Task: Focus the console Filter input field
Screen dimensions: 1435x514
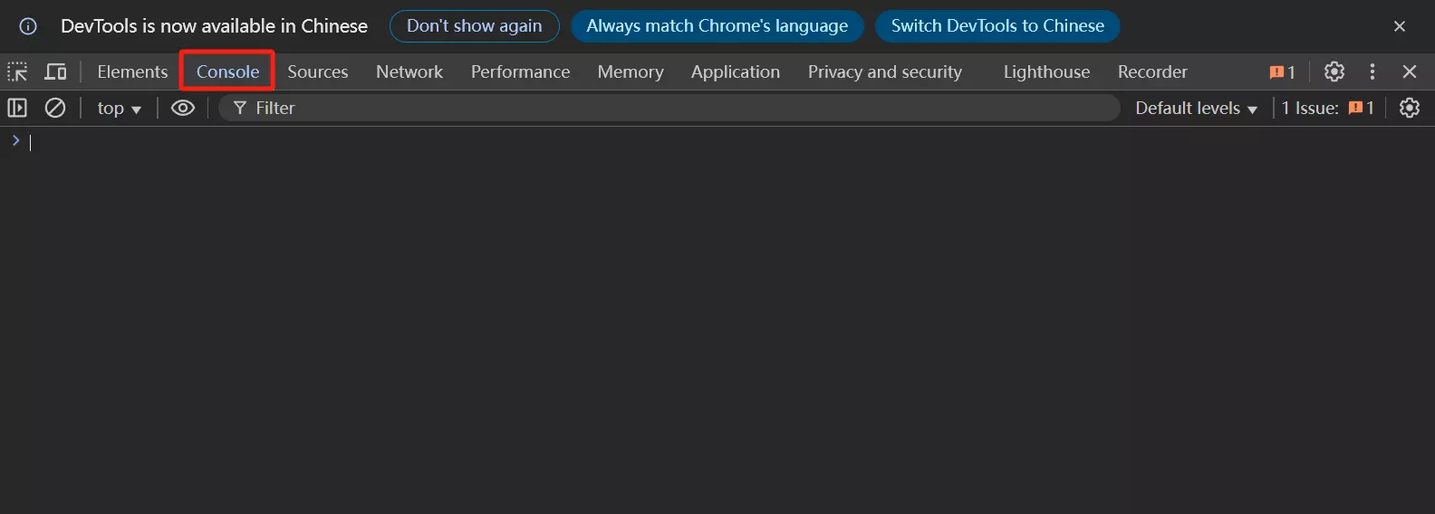Action: pyautogui.click(x=670, y=109)
